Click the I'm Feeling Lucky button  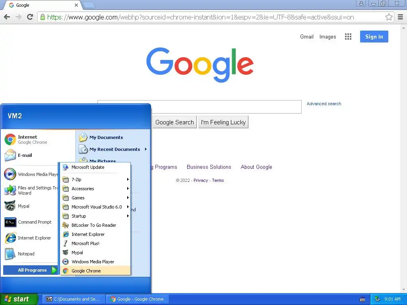223,122
